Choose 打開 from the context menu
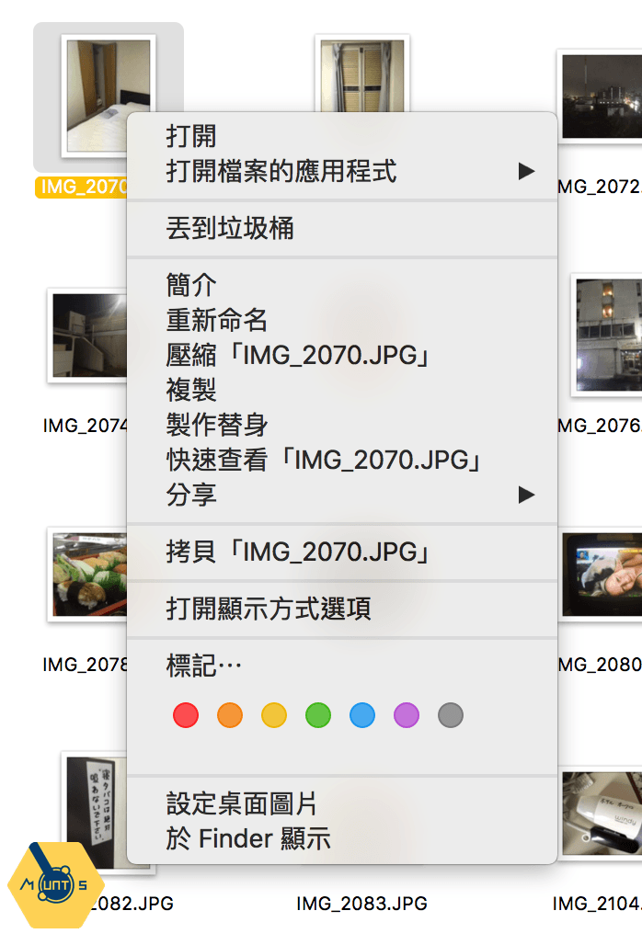The height and width of the screenshot is (945, 642). pos(342,136)
